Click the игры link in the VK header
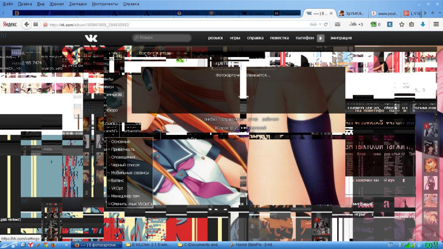 pyautogui.click(x=235, y=38)
